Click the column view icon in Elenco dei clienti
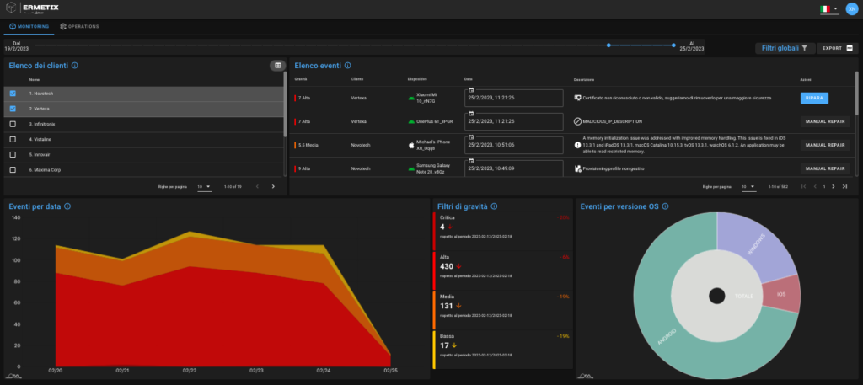This screenshot has width=863, height=385. tap(276, 66)
